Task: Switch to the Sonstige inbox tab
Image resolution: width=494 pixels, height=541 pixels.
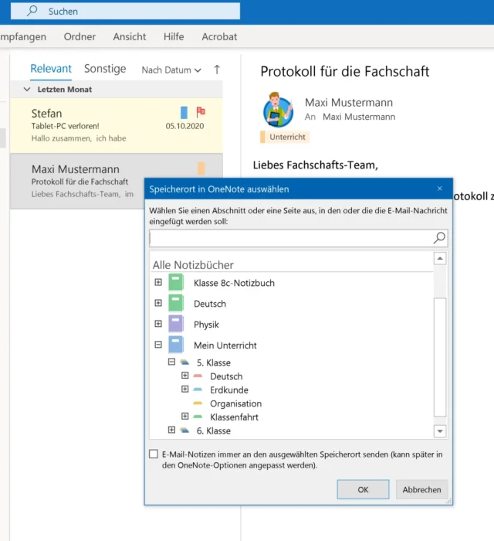Action: coord(105,69)
